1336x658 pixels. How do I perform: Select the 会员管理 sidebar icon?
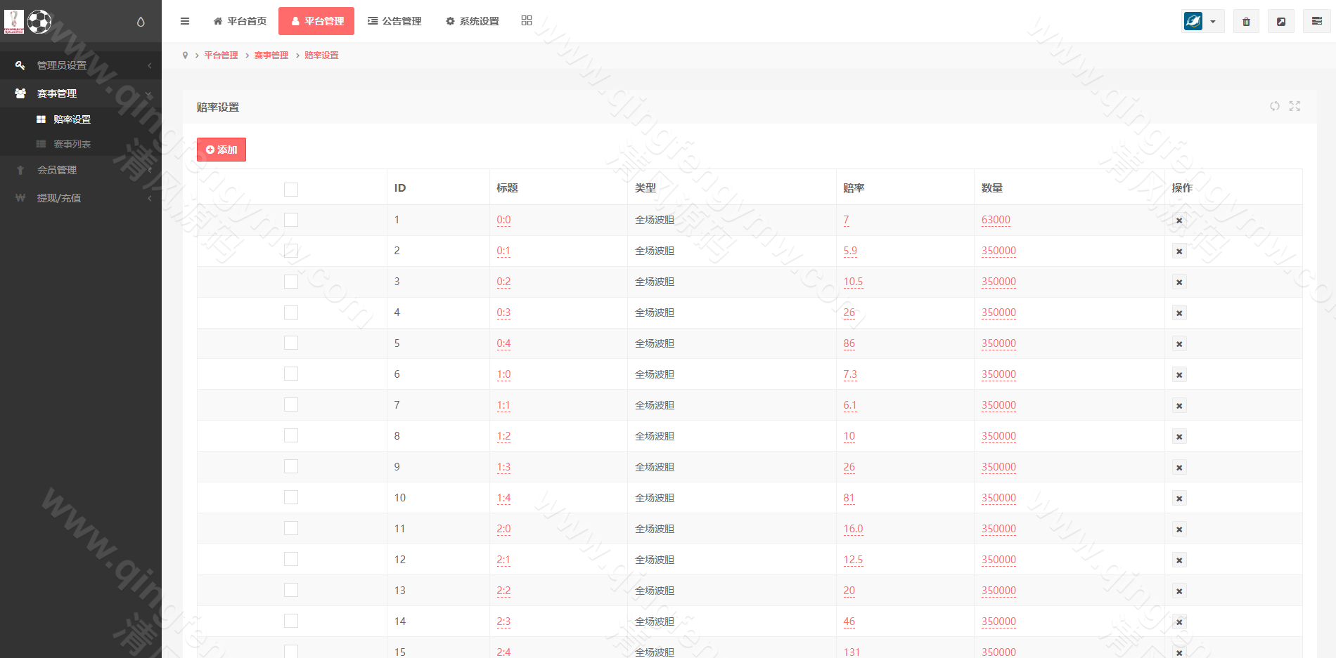20,169
